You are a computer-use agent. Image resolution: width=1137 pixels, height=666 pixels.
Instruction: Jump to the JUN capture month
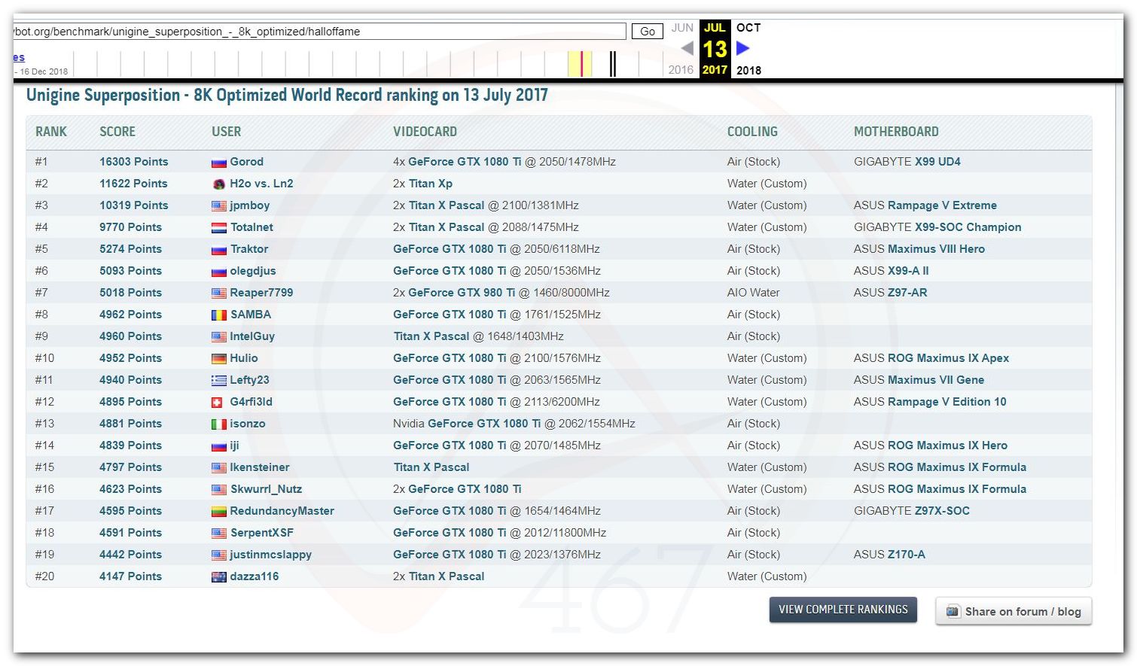point(682,28)
